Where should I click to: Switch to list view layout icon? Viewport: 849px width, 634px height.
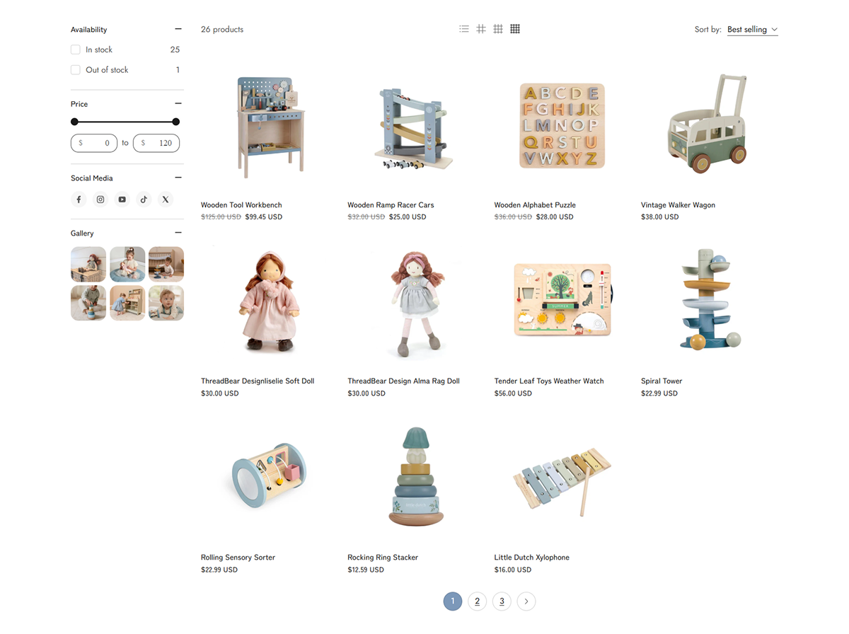click(x=464, y=29)
